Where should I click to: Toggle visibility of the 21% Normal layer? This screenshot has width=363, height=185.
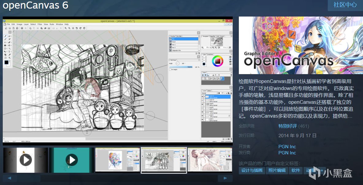(x=202, y=112)
